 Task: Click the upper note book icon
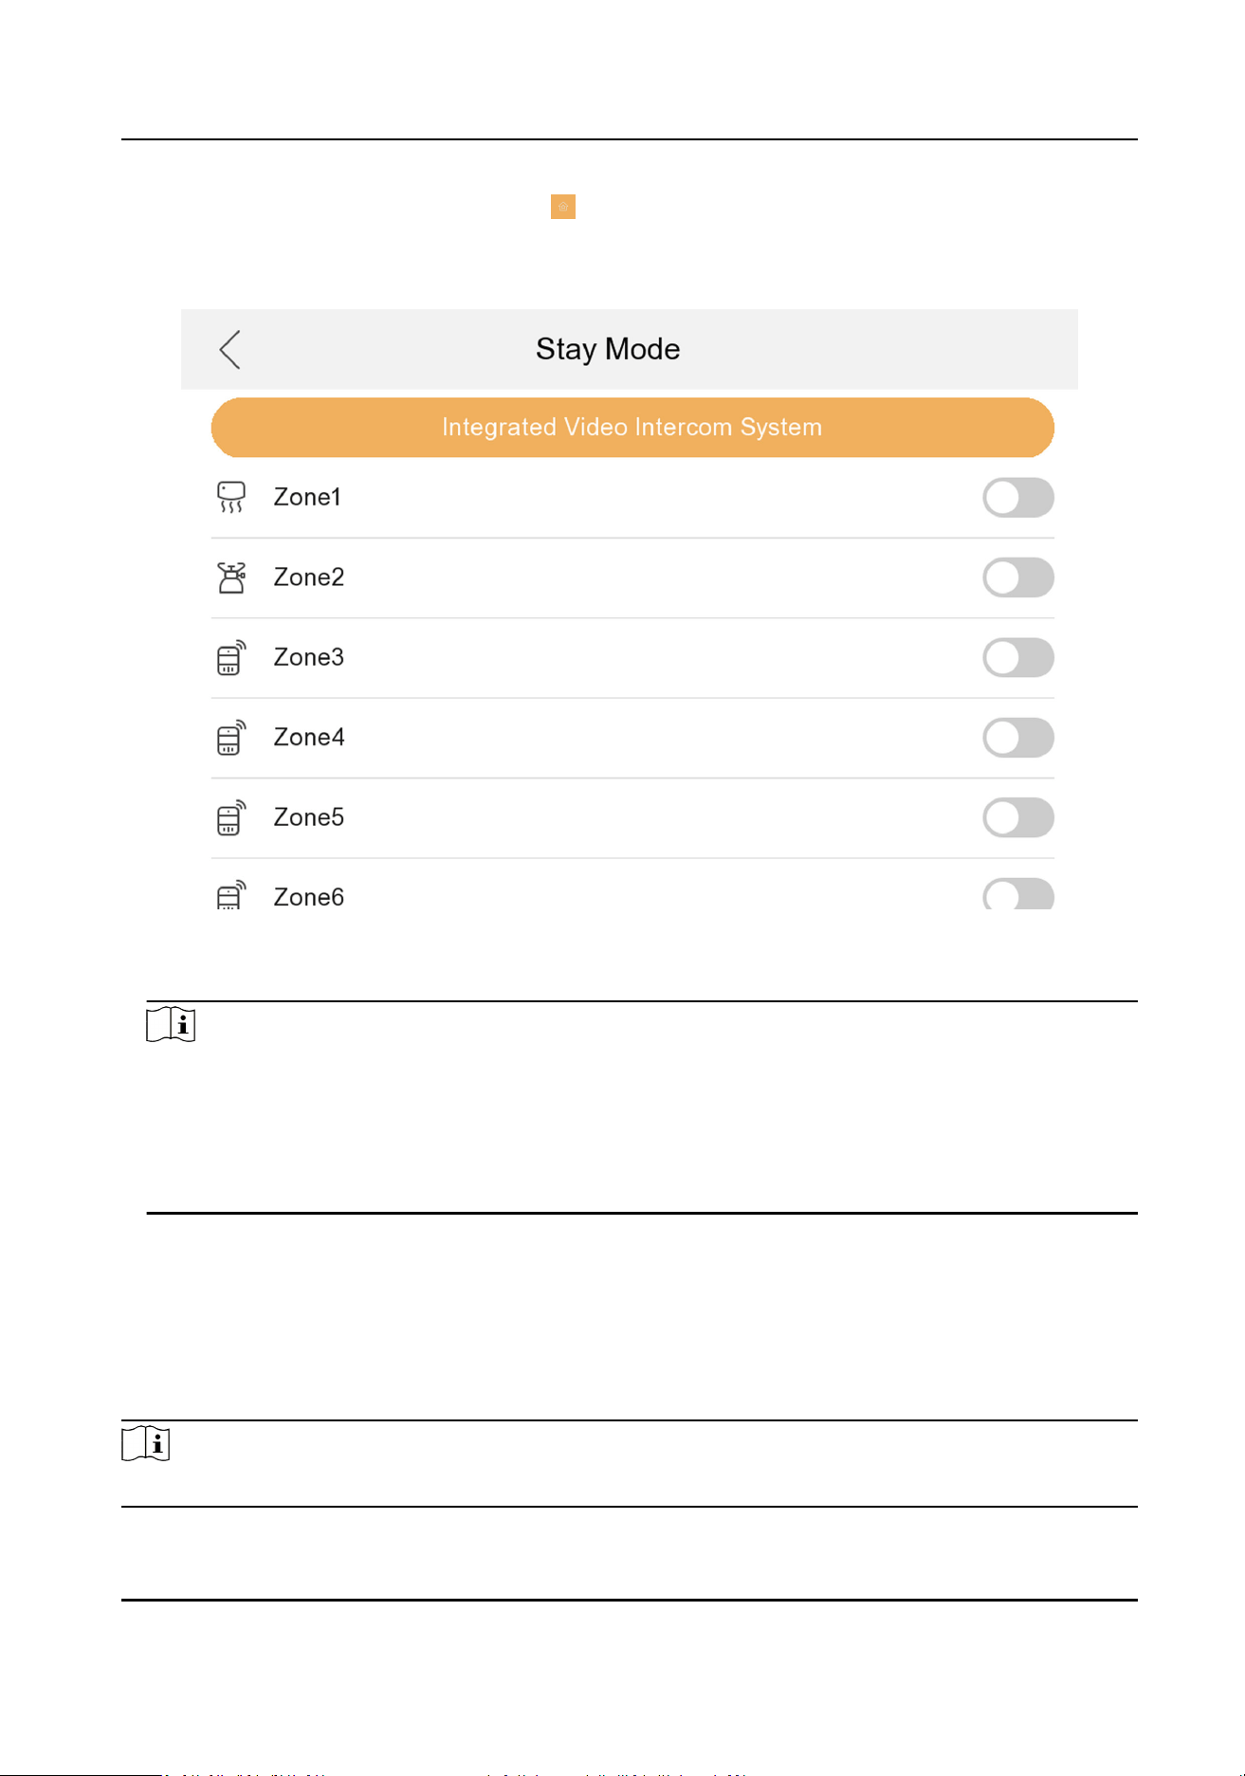(x=171, y=1025)
